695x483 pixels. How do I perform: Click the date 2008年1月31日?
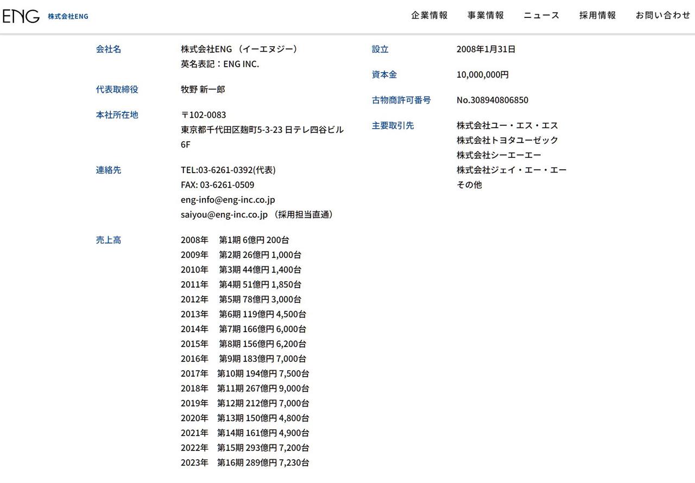pyautogui.click(x=486, y=49)
